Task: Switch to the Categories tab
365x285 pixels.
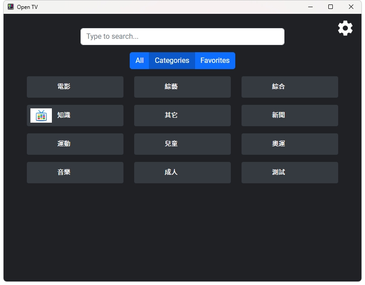Action: (172, 61)
